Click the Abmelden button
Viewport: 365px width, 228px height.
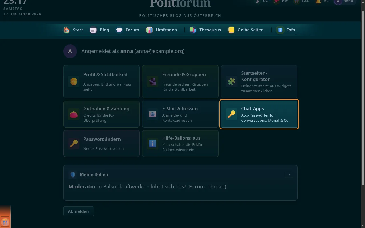tap(78, 211)
